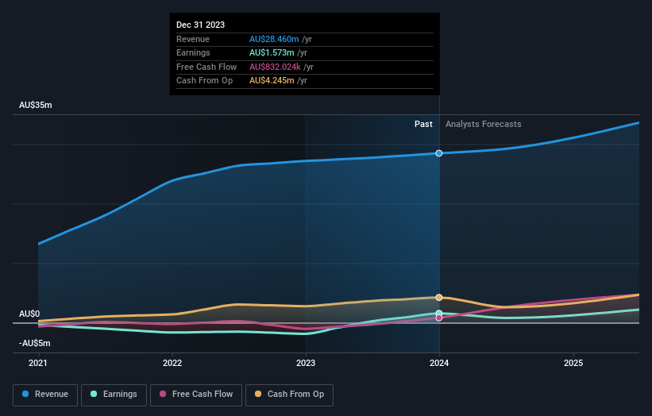Viewport: 652px width, 416px height.
Task: Click the 2025 x-axis label
Action: tap(573, 364)
